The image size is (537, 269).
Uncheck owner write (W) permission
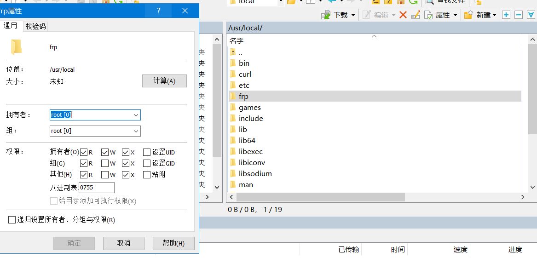[x=105, y=152]
